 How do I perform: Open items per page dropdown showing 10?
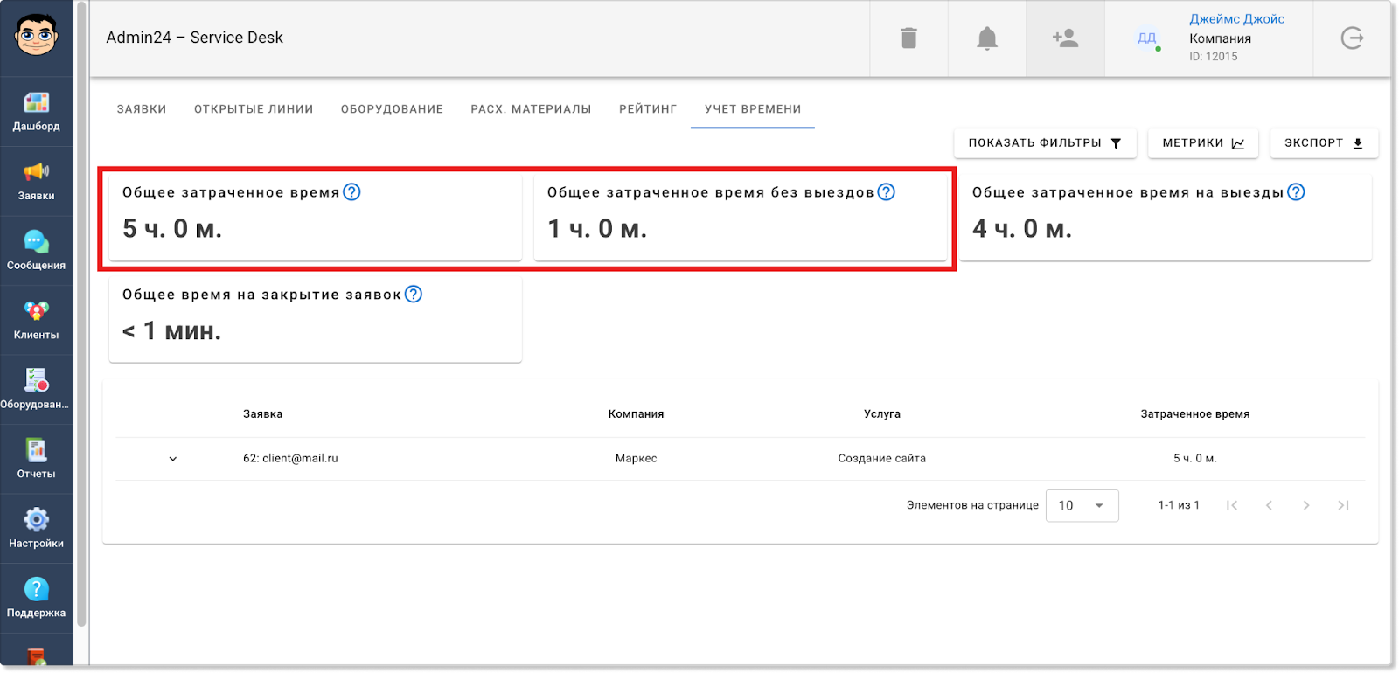pos(1082,505)
